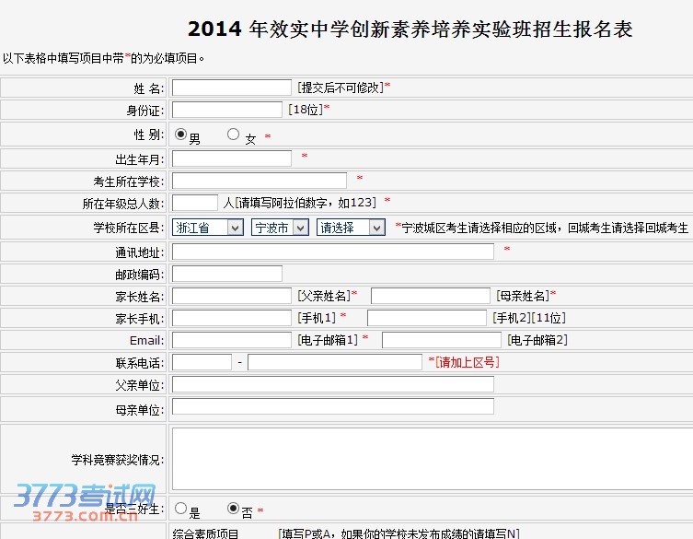Focus the 所在年级总人数 number field
The width and height of the screenshot is (693, 539).
point(194,203)
